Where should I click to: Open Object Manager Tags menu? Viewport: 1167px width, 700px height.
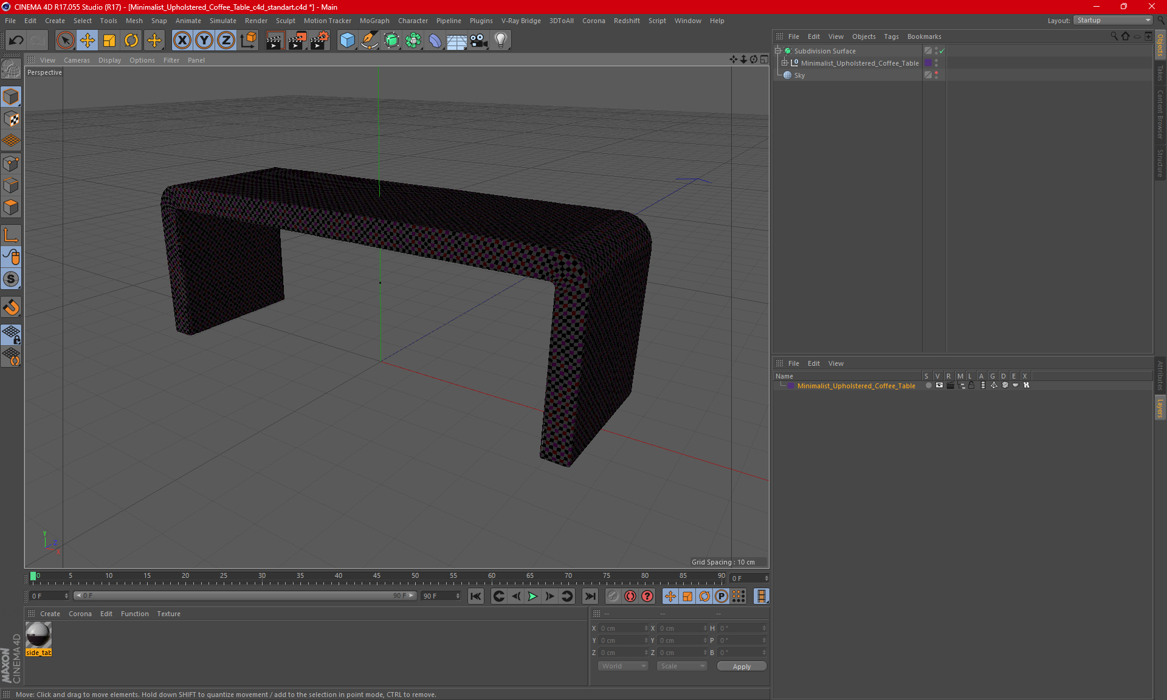coord(891,36)
